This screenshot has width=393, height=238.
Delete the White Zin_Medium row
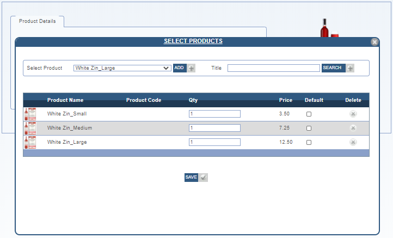click(x=353, y=128)
